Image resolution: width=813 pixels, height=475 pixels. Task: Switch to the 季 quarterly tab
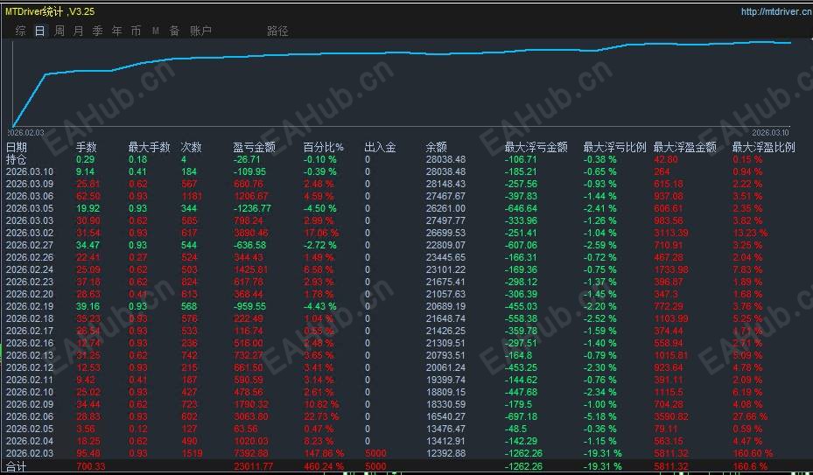point(97,31)
